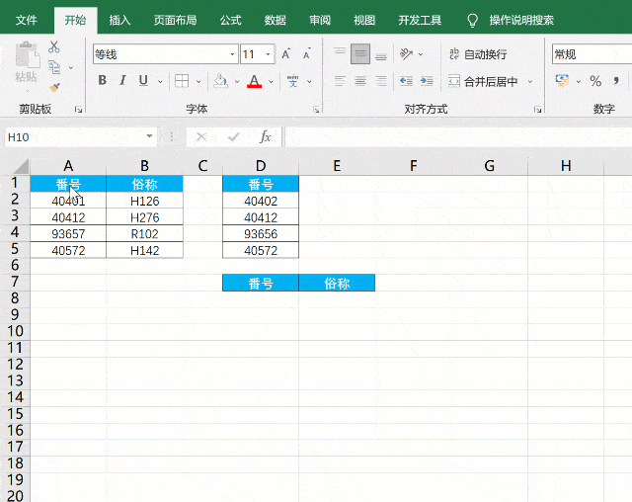Select the 俗称 header in row 7
632x502 pixels.
coord(337,283)
